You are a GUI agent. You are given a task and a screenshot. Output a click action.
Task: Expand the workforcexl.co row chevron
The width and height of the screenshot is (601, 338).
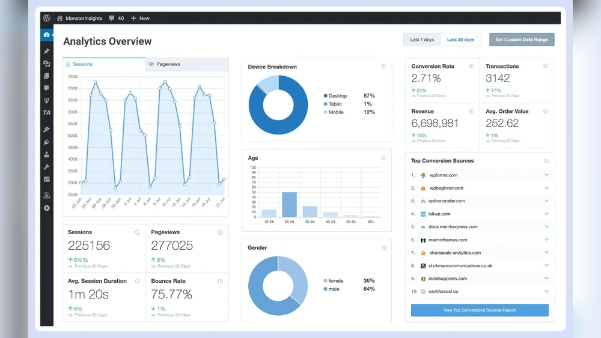click(x=546, y=292)
